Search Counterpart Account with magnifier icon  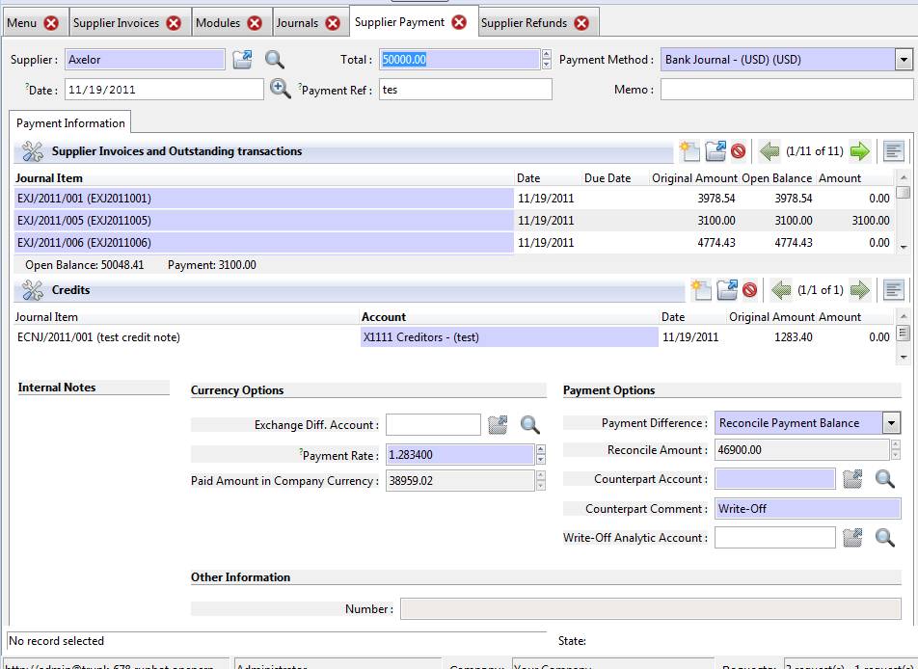click(x=884, y=479)
